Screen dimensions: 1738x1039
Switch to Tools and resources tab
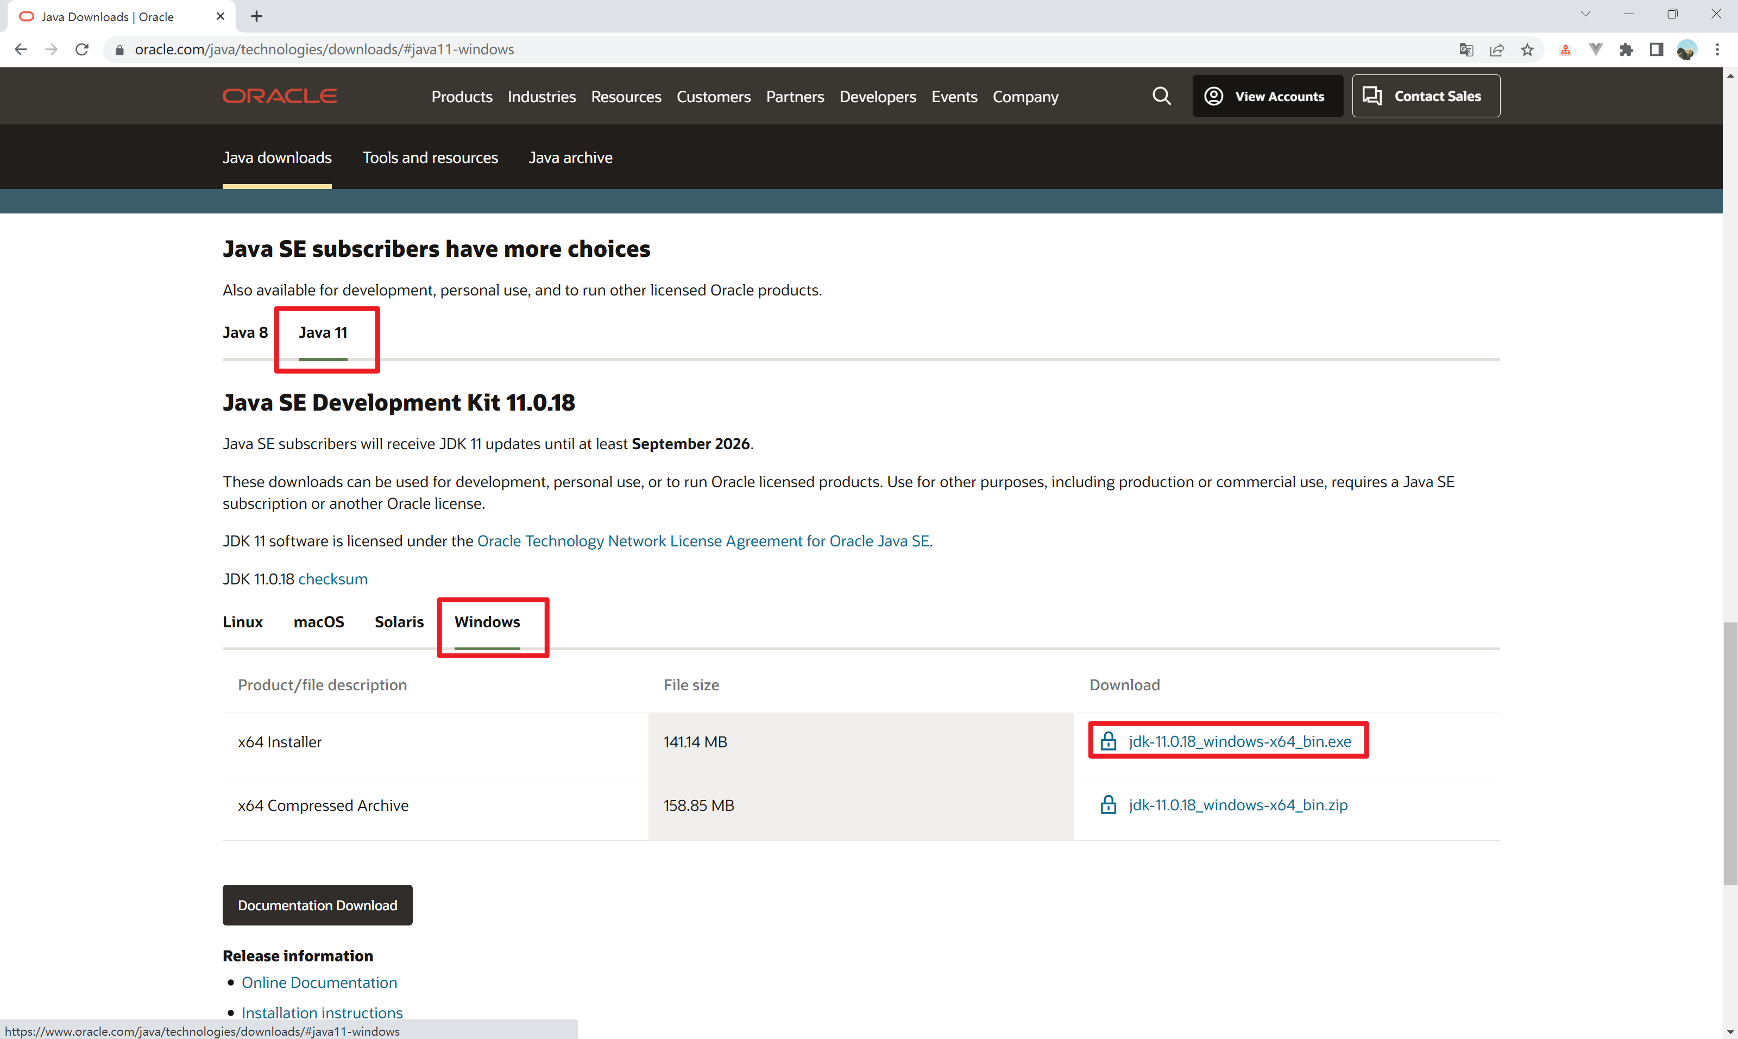(430, 158)
